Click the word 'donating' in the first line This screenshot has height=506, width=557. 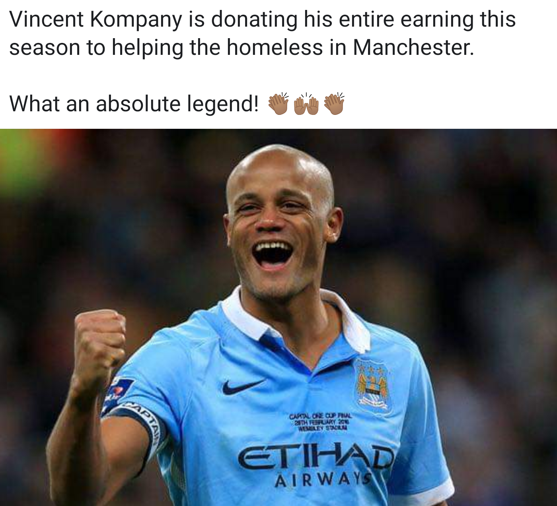click(x=254, y=19)
